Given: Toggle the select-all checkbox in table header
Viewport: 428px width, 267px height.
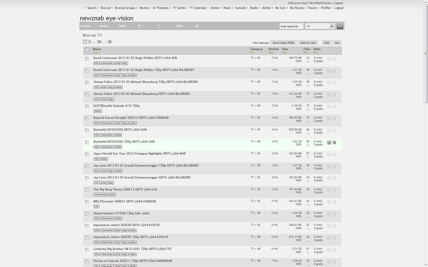Looking at the screenshot, I should click(87, 50).
